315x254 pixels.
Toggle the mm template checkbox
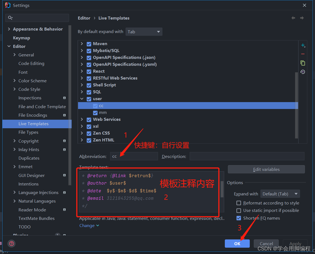[95, 113]
